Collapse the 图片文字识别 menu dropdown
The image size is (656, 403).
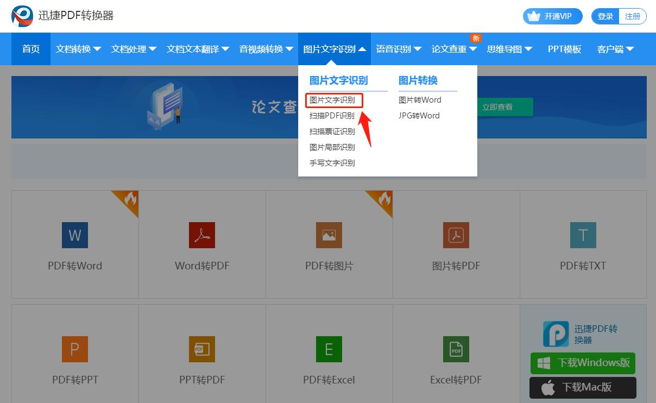coord(333,49)
